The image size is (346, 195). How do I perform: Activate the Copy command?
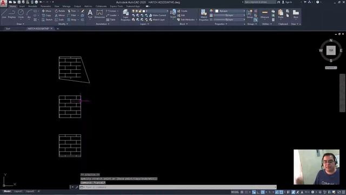click(46, 15)
